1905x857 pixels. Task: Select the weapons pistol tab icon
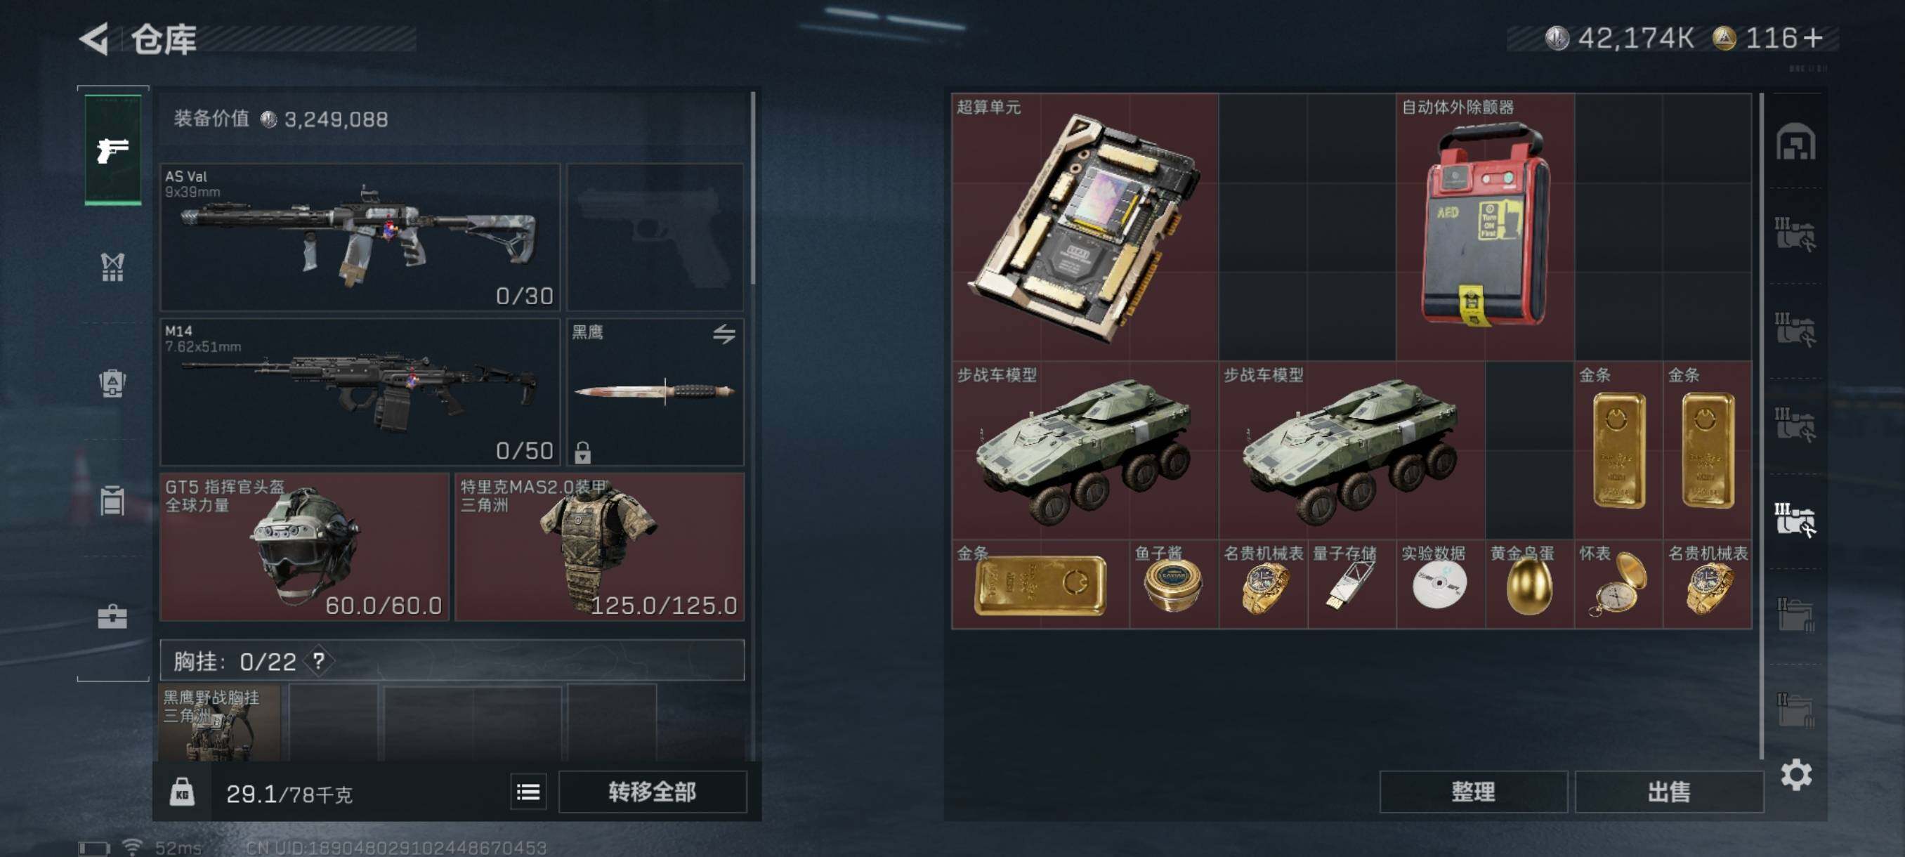coord(112,150)
